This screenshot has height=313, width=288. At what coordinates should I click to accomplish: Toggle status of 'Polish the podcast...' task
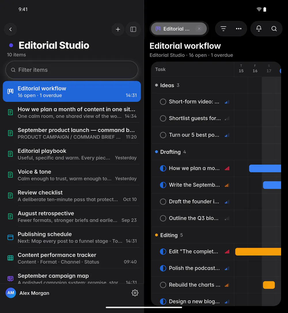coord(163,268)
